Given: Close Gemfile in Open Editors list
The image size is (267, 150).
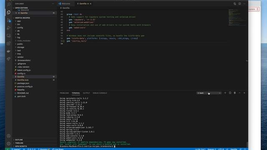Looking at the screenshot, I should (16, 13).
